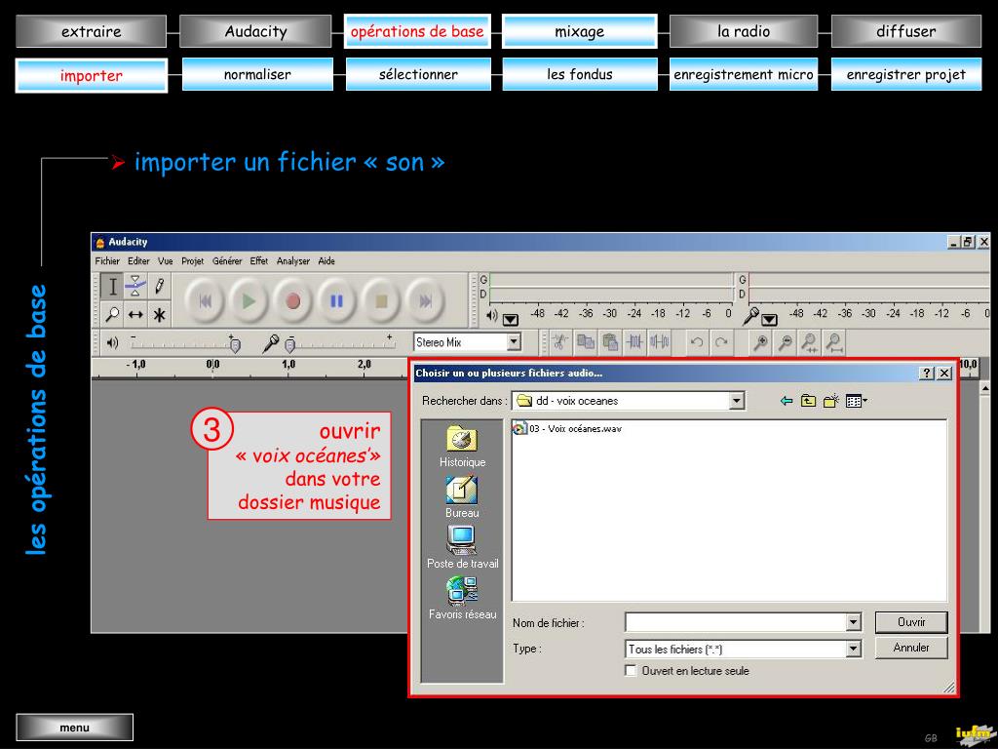This screenshot has height=749, width=998.
Task: Click the Skip to End button
Action: point(425,300)
